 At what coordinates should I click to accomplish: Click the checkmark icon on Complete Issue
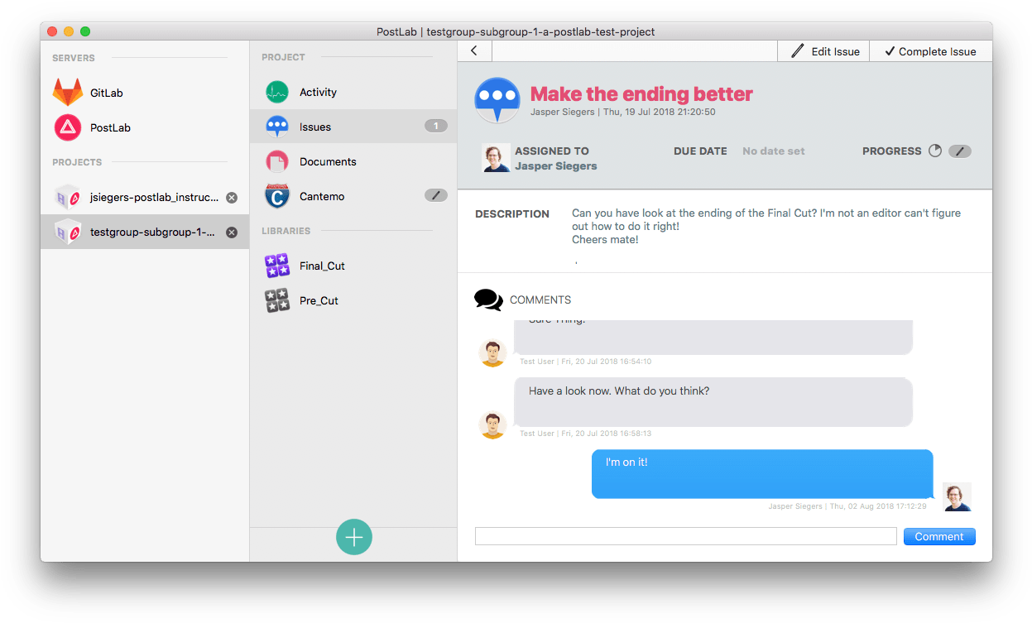[890, 50]
